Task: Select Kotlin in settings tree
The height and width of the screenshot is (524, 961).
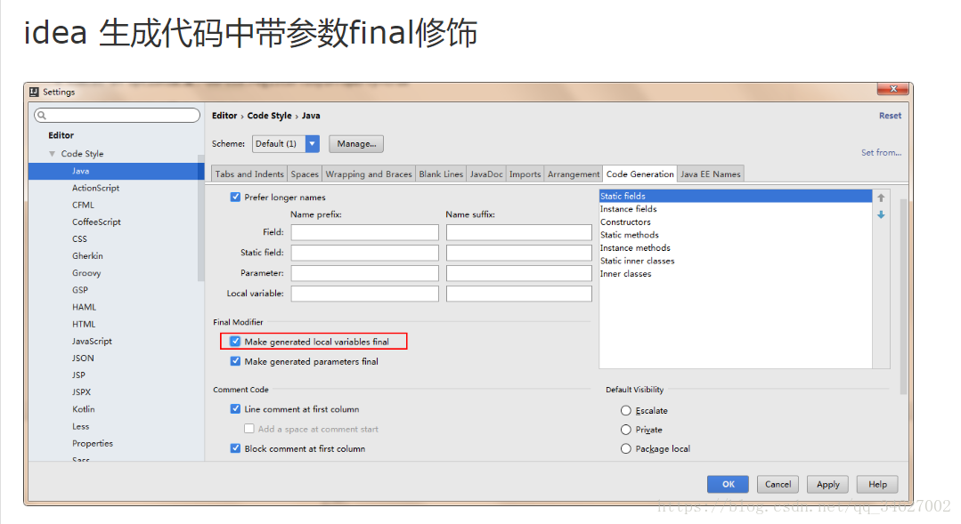Action: click(x=84, y=409)
